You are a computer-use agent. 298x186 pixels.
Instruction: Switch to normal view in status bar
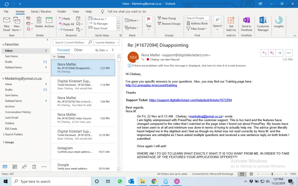242,174
